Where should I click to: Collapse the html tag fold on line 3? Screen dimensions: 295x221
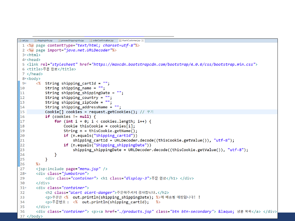coord(25,55)
